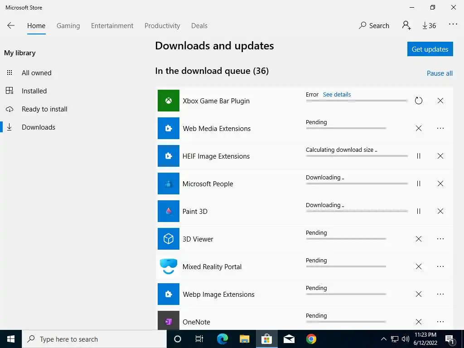
Task: Click the Paint 3D app name
Action: click(x=195, y=211)
